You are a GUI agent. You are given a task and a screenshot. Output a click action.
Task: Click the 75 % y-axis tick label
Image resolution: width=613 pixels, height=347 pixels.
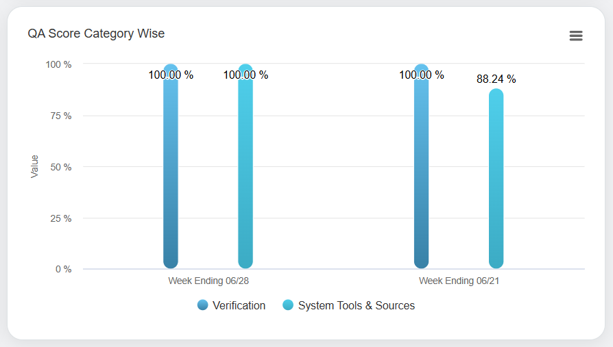click(x=60, y=116)
